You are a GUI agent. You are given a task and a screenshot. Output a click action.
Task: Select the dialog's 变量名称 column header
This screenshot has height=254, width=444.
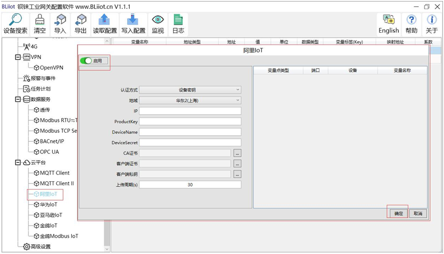[402, 71]
